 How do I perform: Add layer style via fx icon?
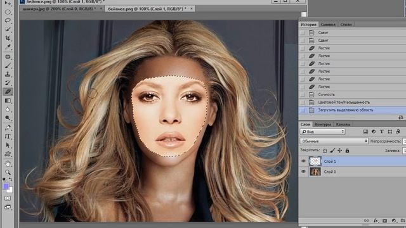[x=376, y=220]
